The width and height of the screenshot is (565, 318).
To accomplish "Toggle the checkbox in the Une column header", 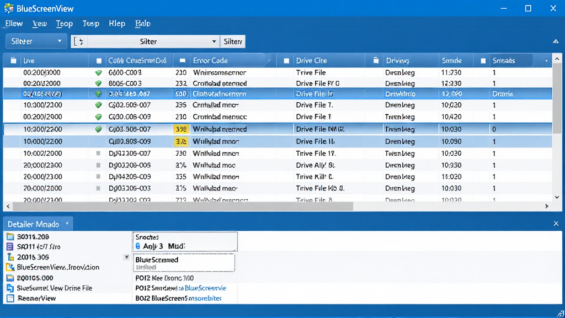I will 13,61.
